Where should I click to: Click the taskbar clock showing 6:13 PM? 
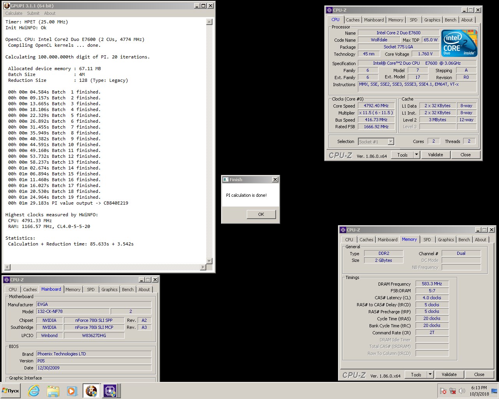click(x=479, y=391)
